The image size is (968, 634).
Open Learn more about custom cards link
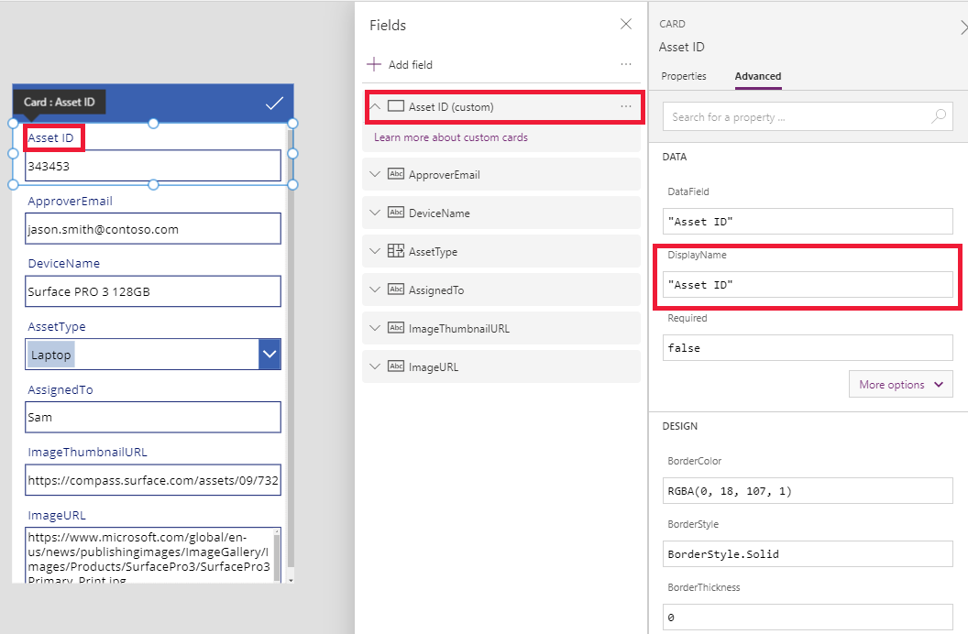point(451,137)
